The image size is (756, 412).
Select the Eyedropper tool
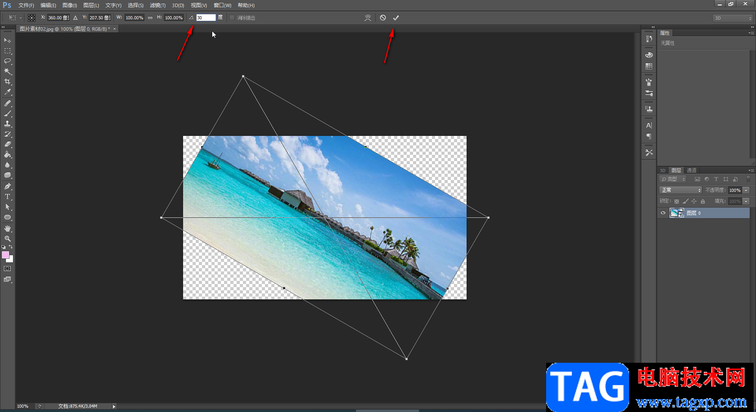click(7, 92)
